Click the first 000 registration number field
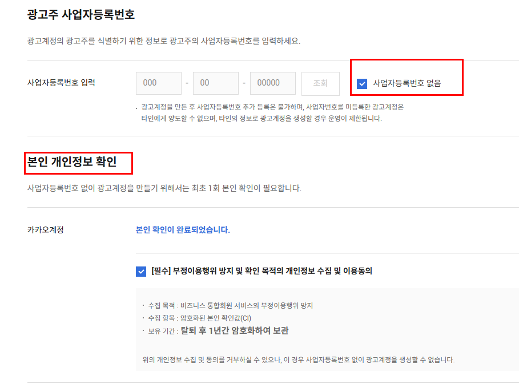This screenshot has width=519, height=384. (x=159, y=83)
